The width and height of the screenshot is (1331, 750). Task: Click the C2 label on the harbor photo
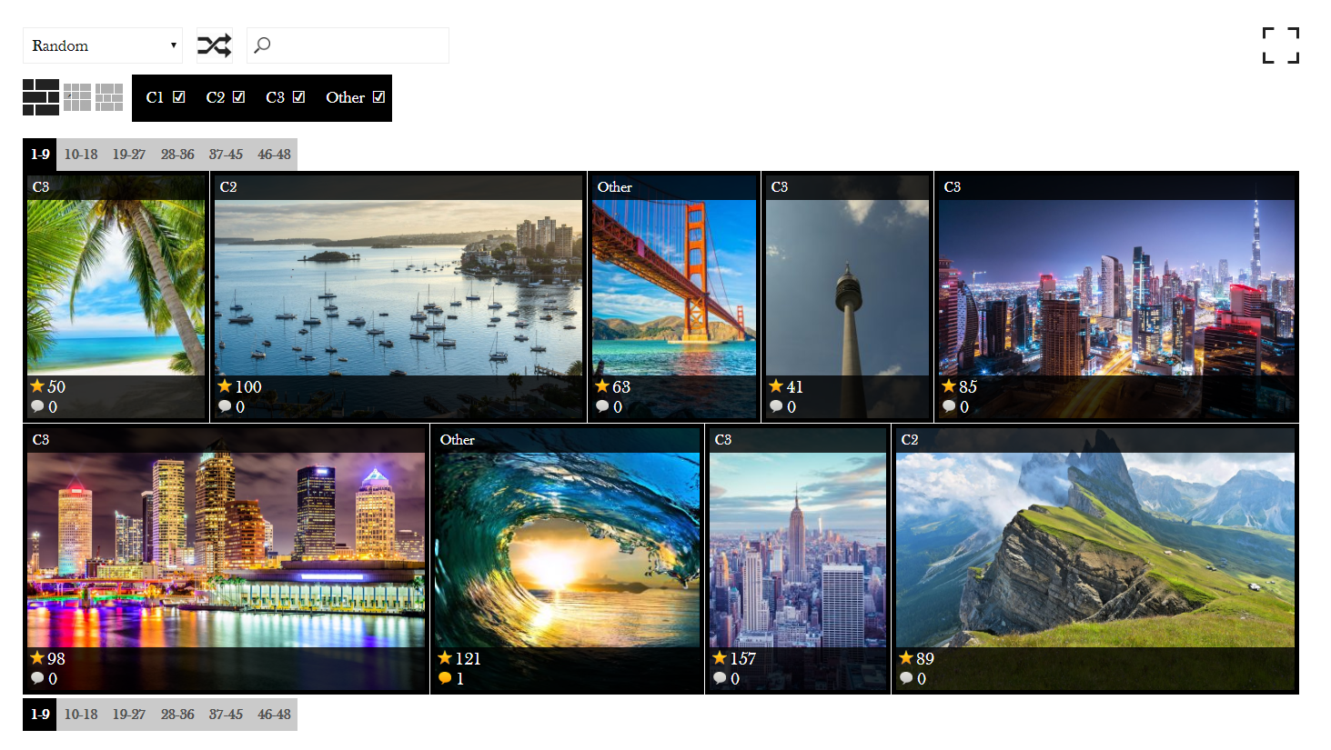pyautogui.click(x=228, y=186)
